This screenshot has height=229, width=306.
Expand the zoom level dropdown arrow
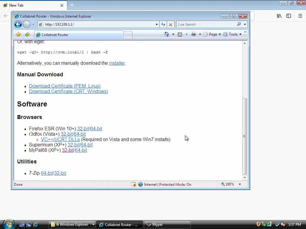tap(240, 184)
